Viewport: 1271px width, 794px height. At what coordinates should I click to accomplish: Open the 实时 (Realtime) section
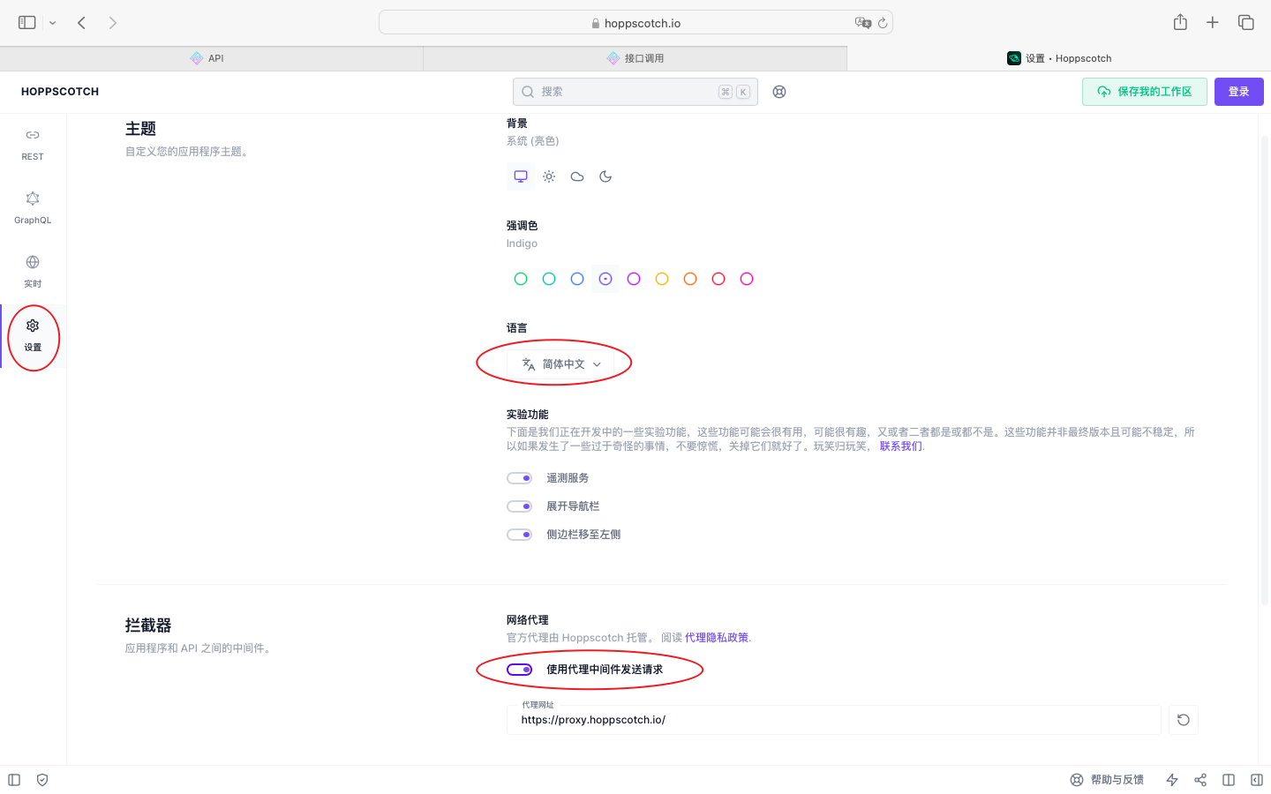tap(33, 270)
